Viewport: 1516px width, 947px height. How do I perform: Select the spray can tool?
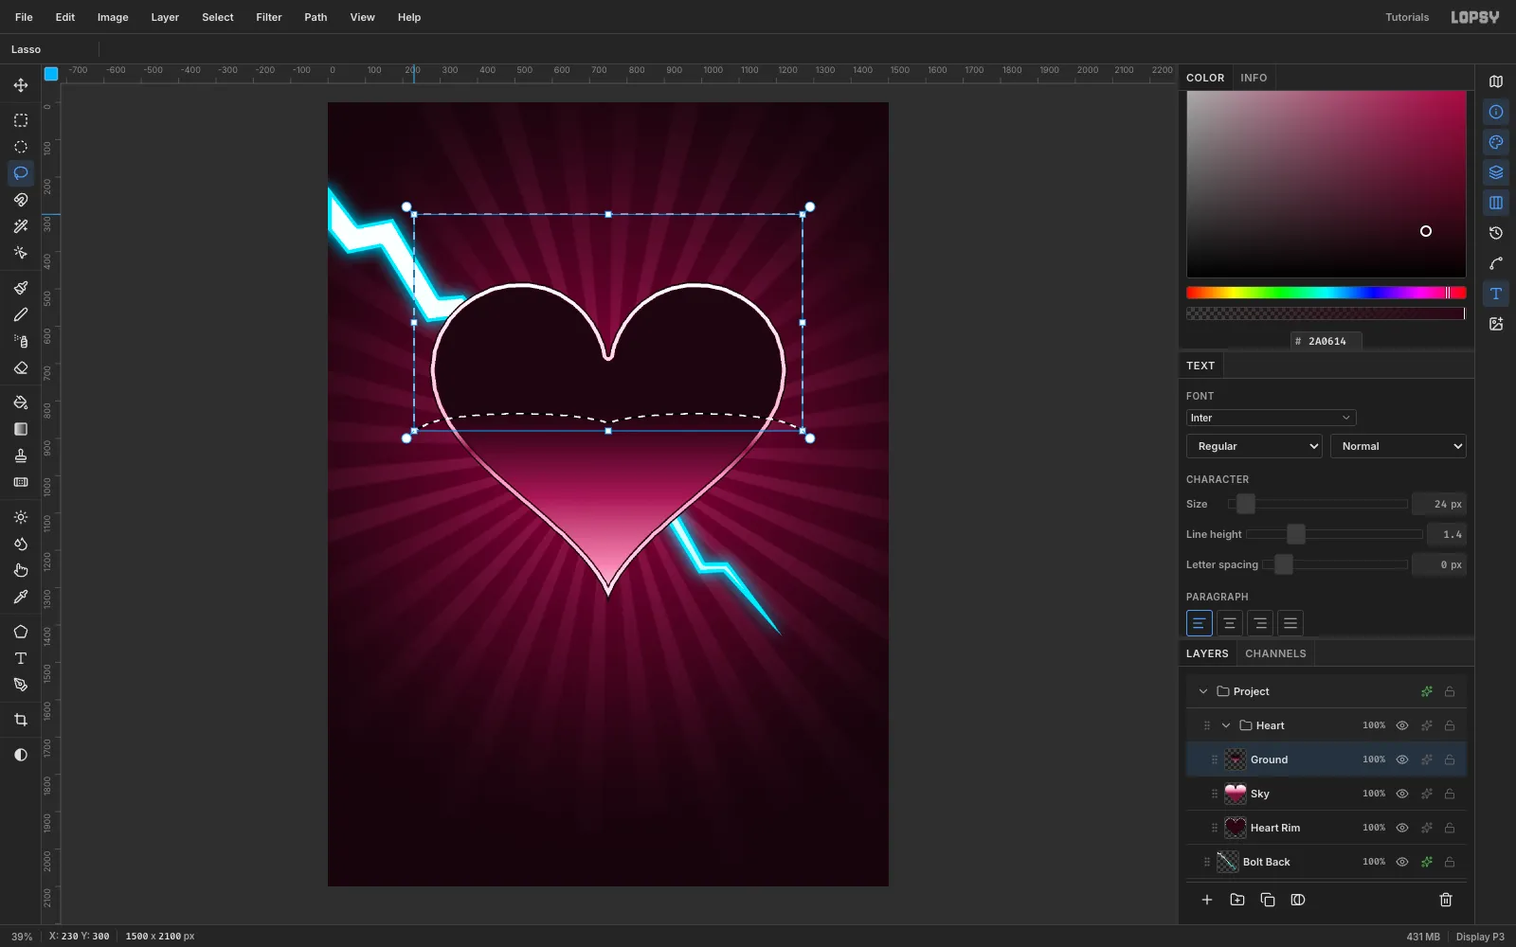point(21,341)
